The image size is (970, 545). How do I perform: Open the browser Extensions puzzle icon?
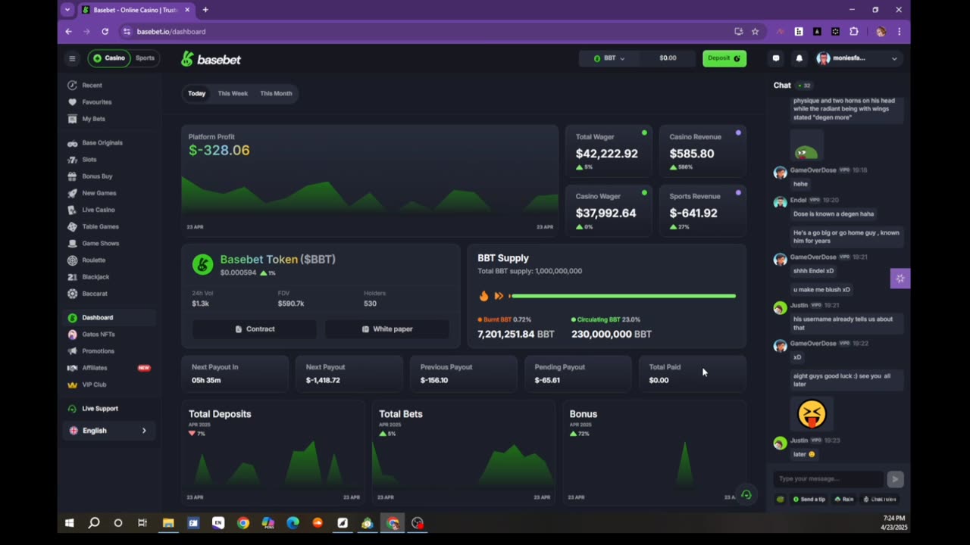[854, 32]
